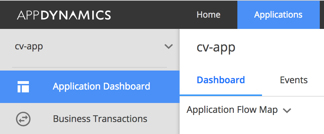Switch to the Dashboard tab
The height and width of the screenshot is (134, 324).
point(221,80)
